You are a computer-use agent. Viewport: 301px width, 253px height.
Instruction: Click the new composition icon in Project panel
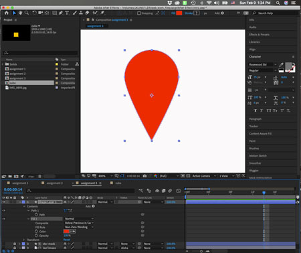coord(16,176)
